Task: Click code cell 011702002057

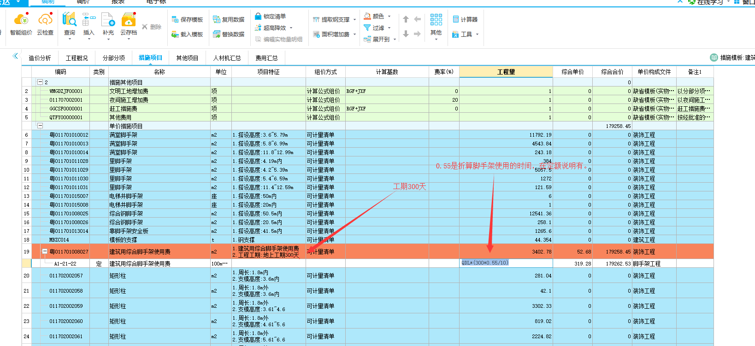Action: (60, 276)
